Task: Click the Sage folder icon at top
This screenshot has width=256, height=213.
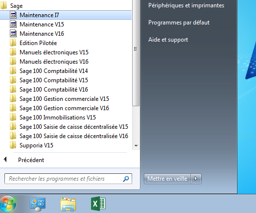Action: [x=3, y=5]
